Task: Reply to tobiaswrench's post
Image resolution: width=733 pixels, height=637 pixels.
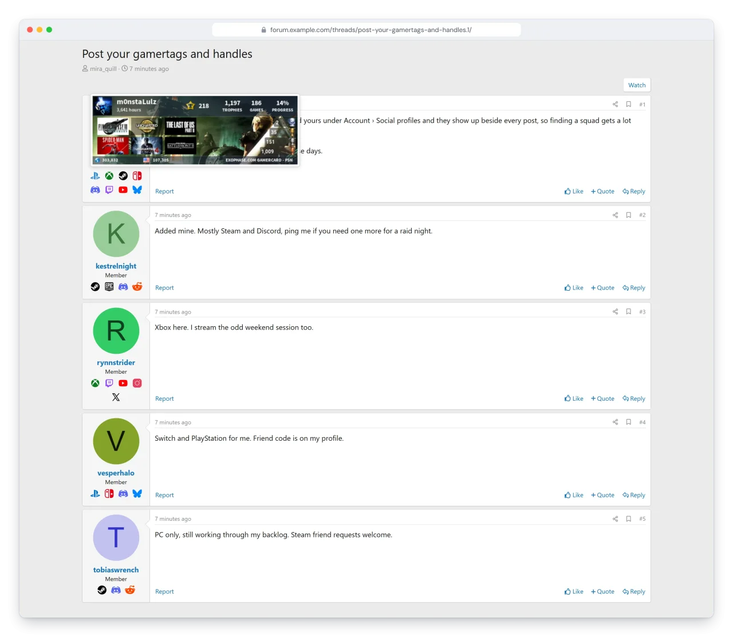Action: [634, 592]
